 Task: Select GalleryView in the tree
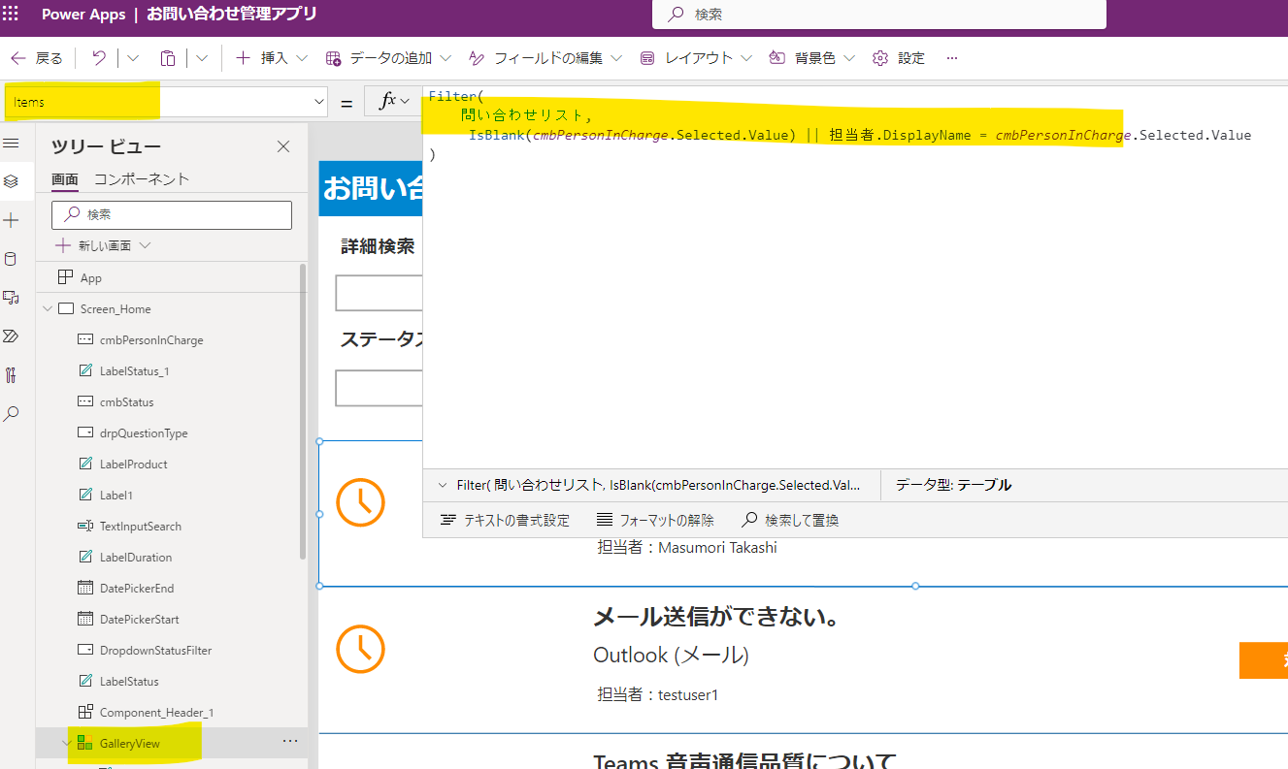click(x=130, y=744)
